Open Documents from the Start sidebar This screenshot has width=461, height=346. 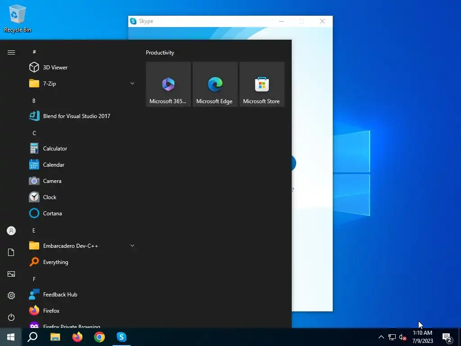[11, 252]
